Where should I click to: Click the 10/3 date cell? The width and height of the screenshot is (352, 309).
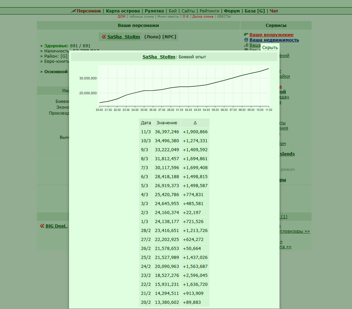[x=146, y=141]
